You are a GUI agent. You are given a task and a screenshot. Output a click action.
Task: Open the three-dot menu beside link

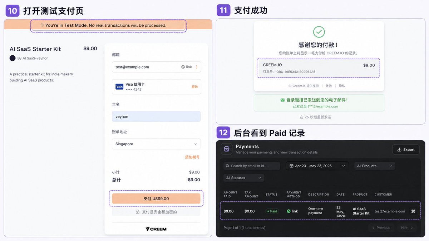[x=197, y=67]
